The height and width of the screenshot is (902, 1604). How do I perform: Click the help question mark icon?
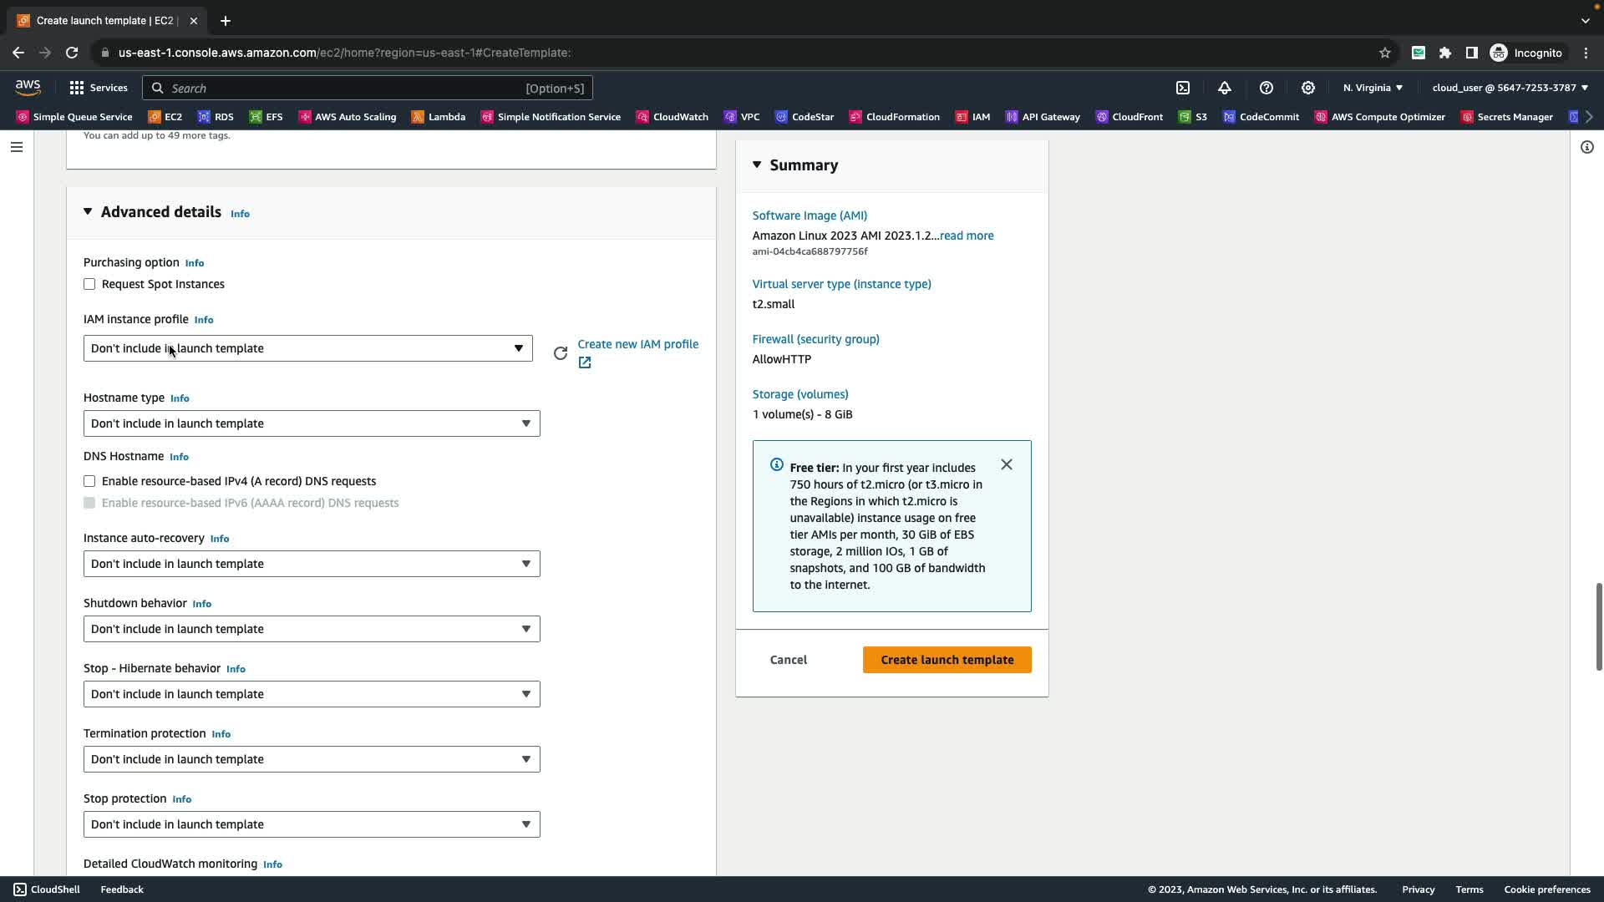(1266, 88)
